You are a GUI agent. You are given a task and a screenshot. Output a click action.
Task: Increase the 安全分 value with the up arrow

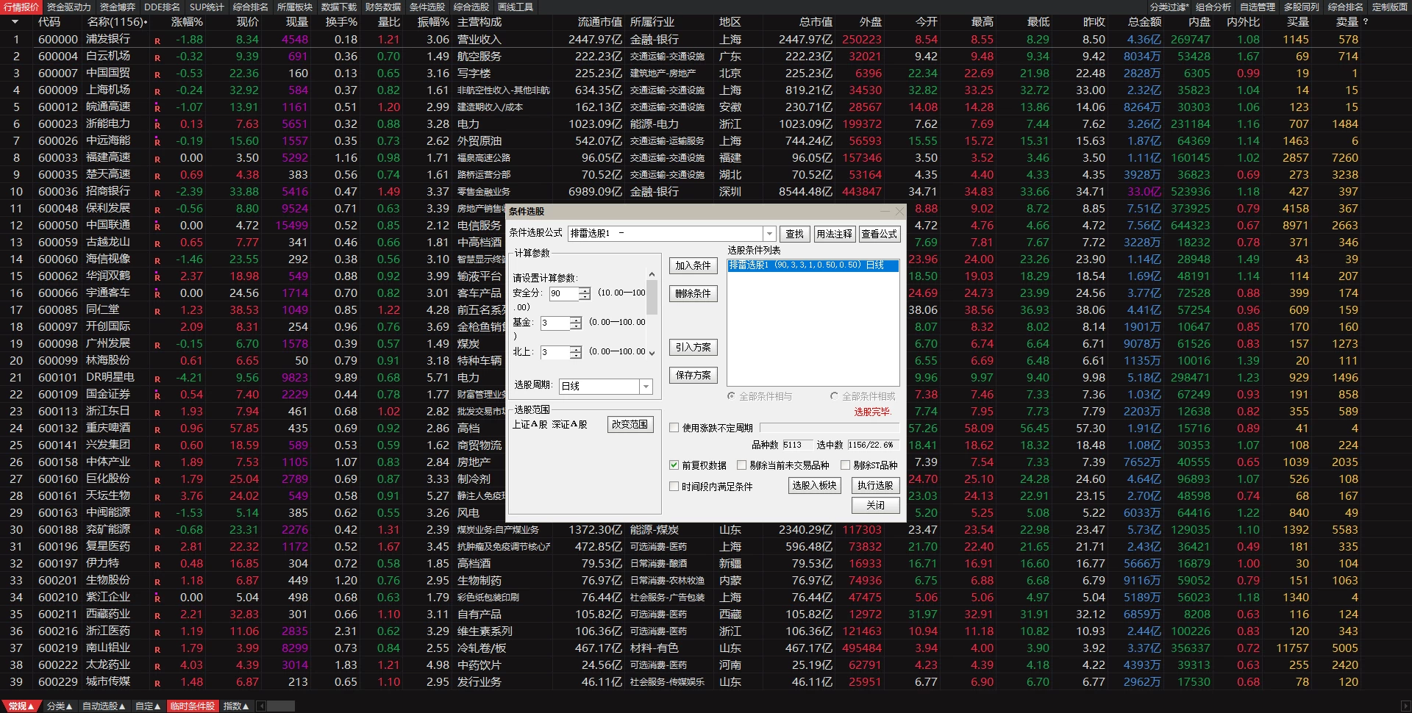point(585,290)
